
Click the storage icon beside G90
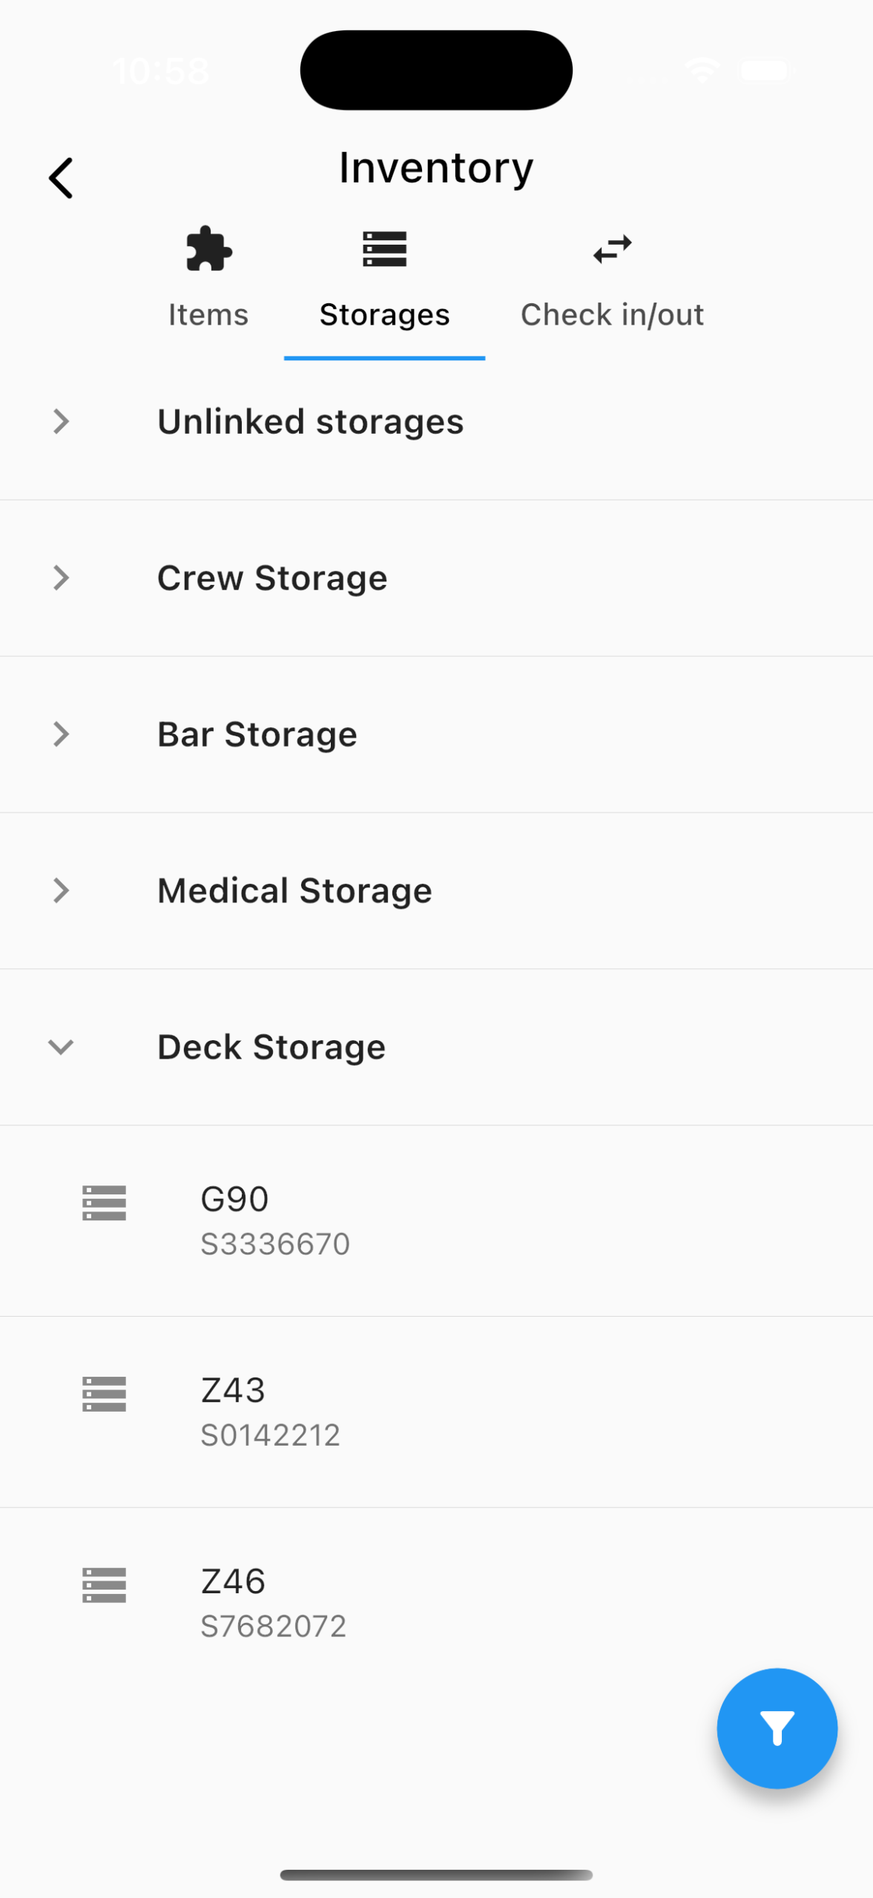pos(104,1203)
